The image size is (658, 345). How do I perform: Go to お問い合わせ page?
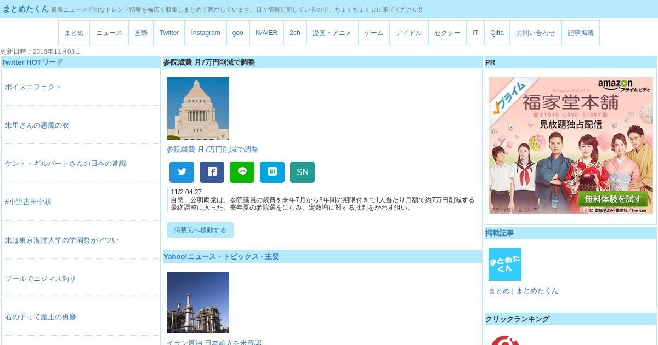536,33
